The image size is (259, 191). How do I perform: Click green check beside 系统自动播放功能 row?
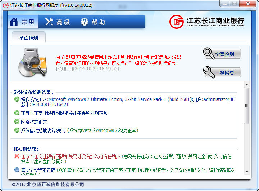tap(17, 130)
